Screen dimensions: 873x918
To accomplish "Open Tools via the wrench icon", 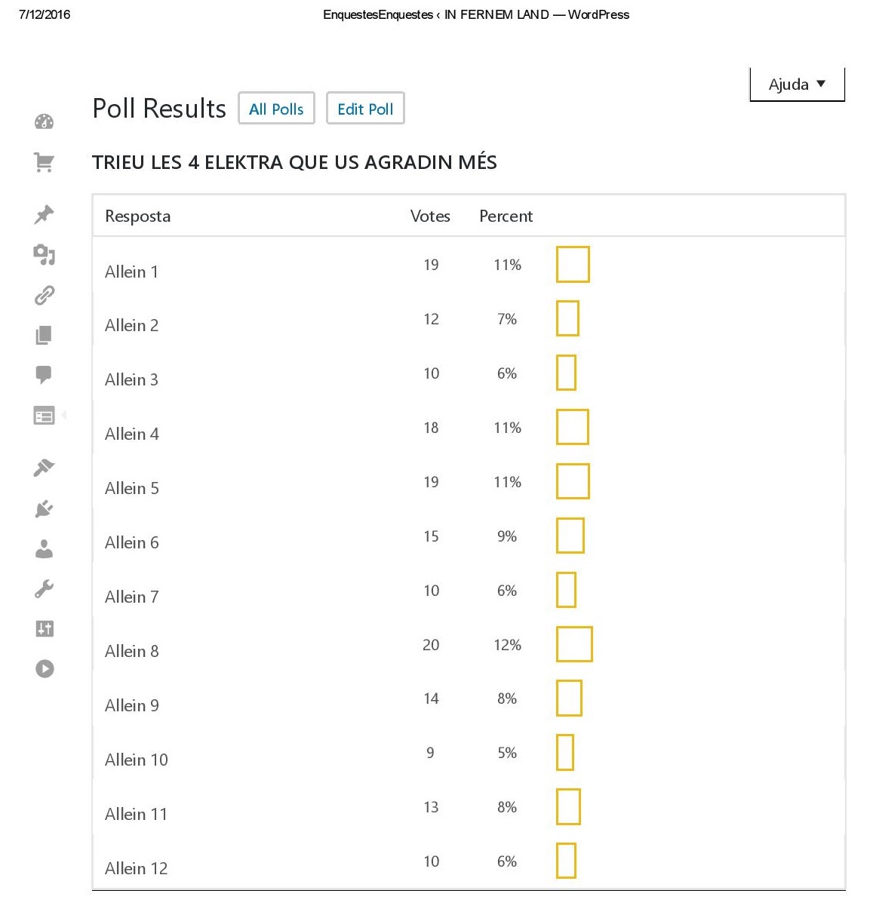I will [45, 588].
